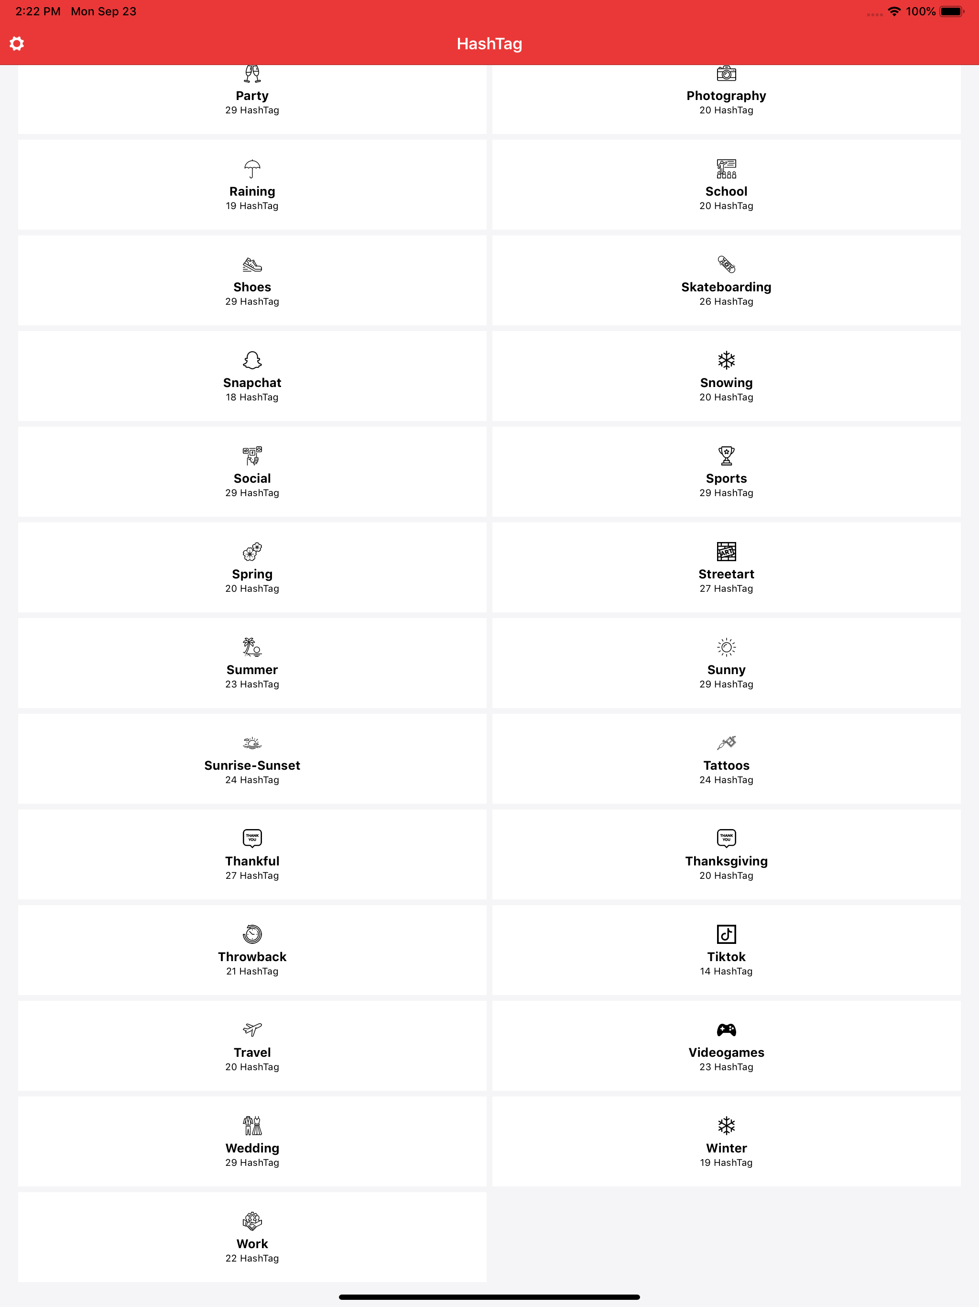This screenshot has width=979, height=1307.
Task: Select the Party champagne glasses icon
Action: coord(252,73)
